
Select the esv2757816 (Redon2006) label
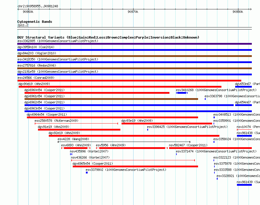[37, 65]
